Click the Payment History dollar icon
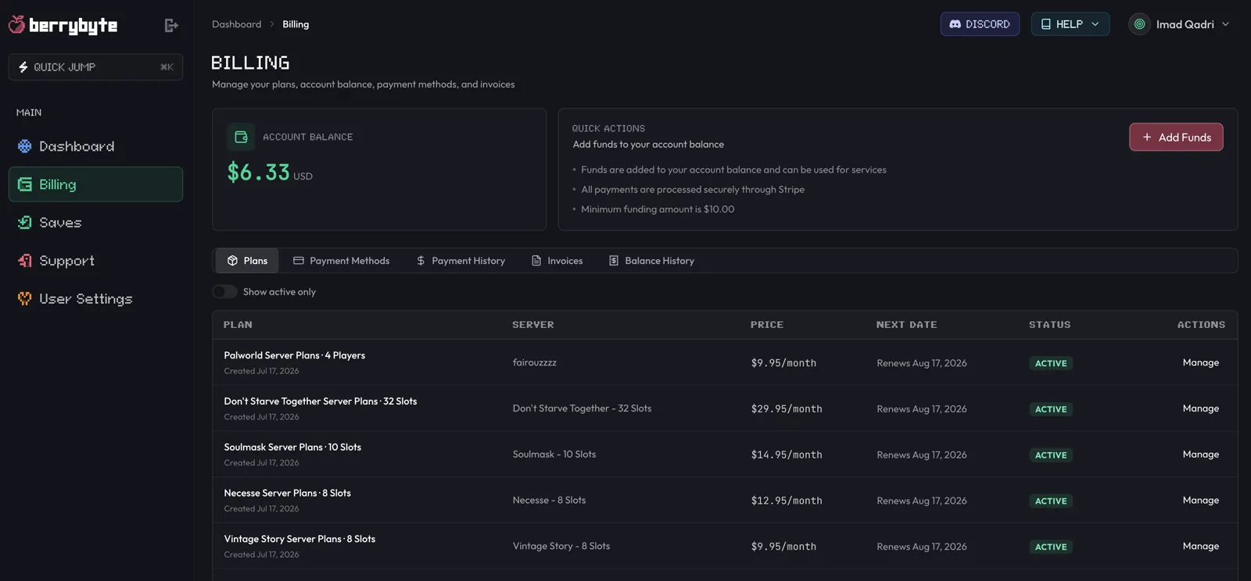Image resolution: width=1251 pixels, height=581 pixels. (421, 261)
